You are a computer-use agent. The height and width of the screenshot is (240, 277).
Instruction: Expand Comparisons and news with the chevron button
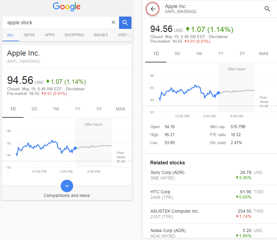tap(67, 186)
